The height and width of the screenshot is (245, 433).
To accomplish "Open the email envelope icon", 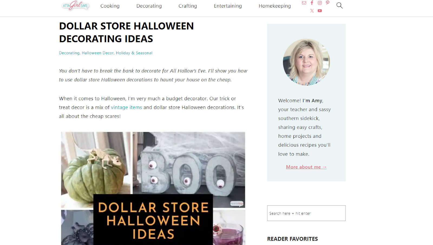I will coord(304,3).
